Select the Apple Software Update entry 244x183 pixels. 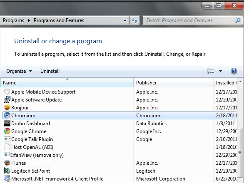(36, 100)
